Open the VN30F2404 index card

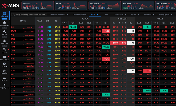[x=104, y=5]
